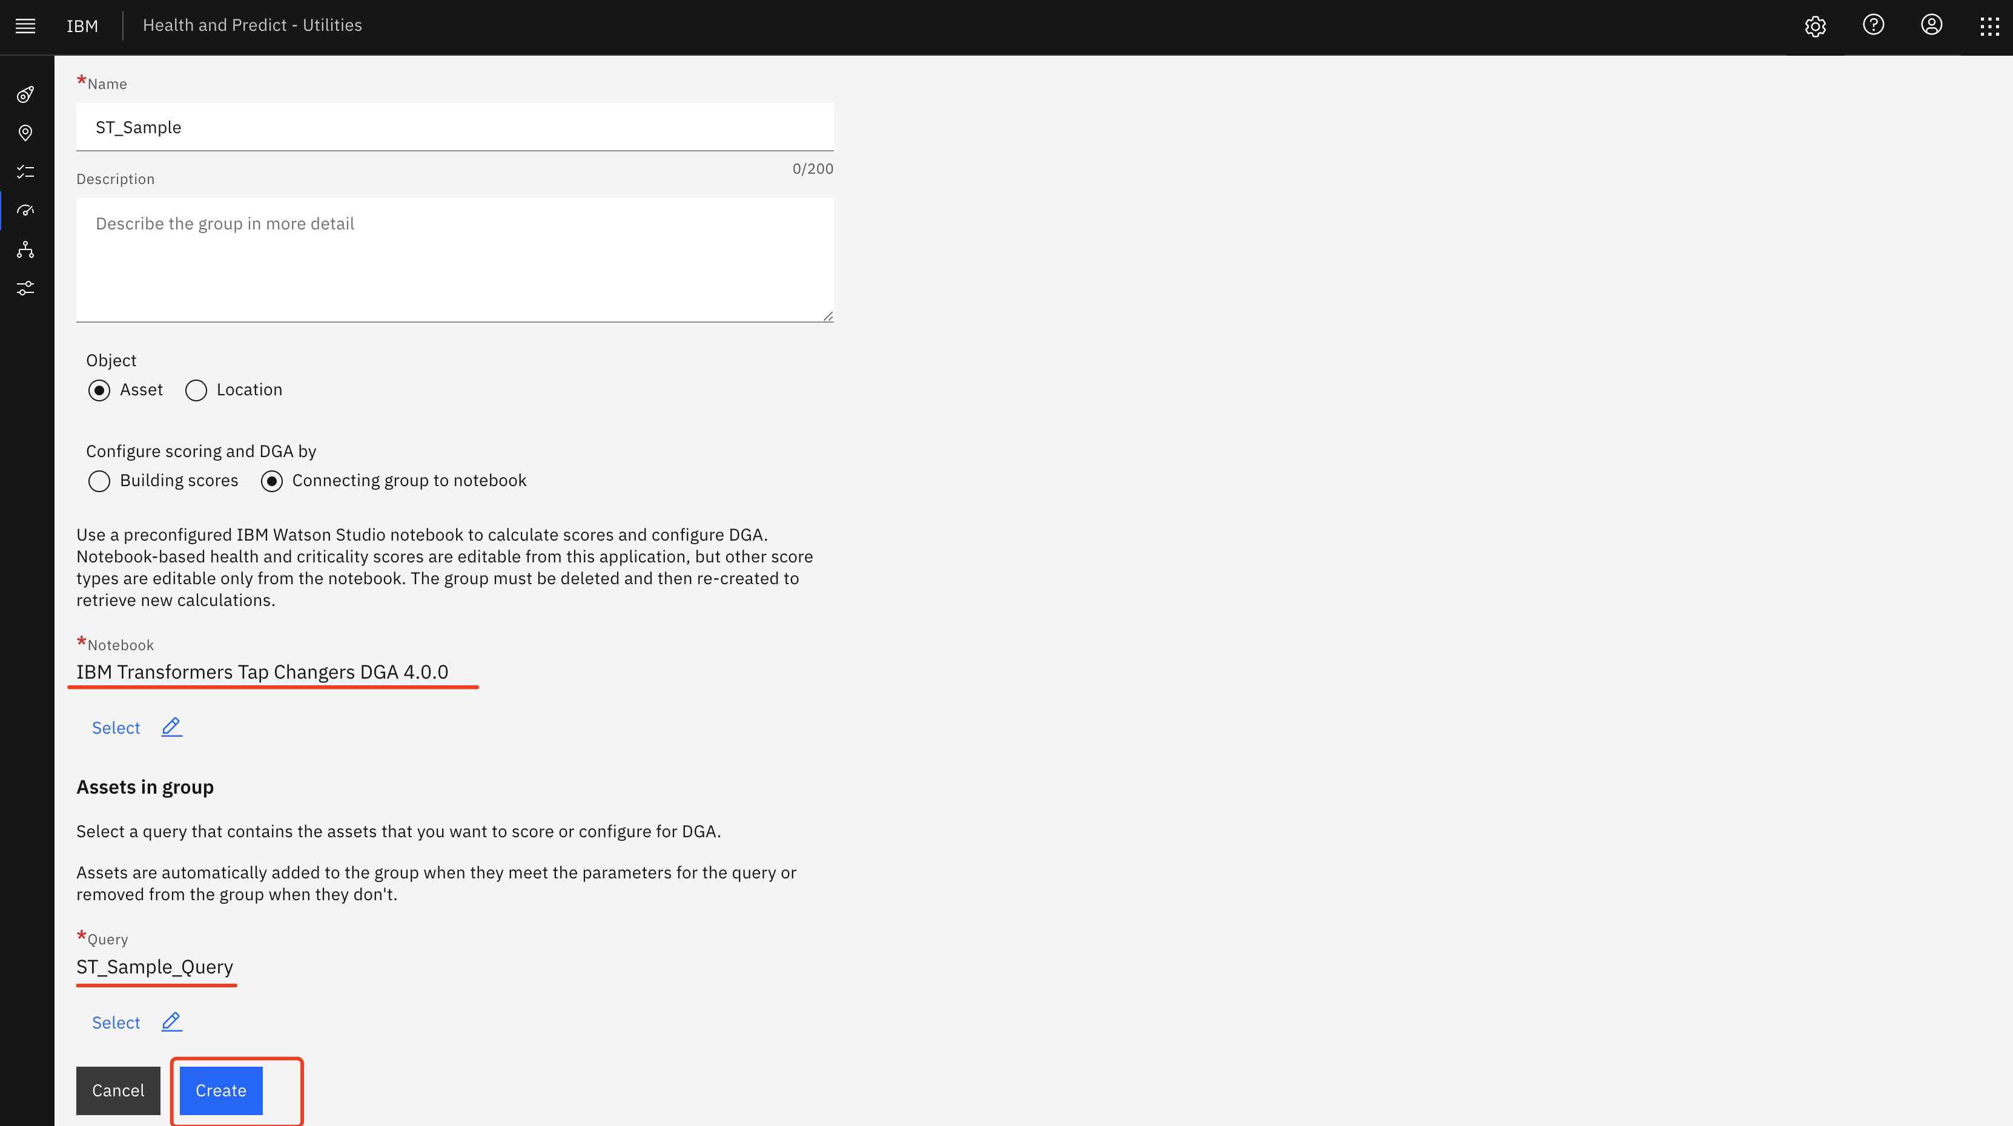This screenshot has height=1126, width=2013.
Task: Select the Location radio button
Action: 196,390
